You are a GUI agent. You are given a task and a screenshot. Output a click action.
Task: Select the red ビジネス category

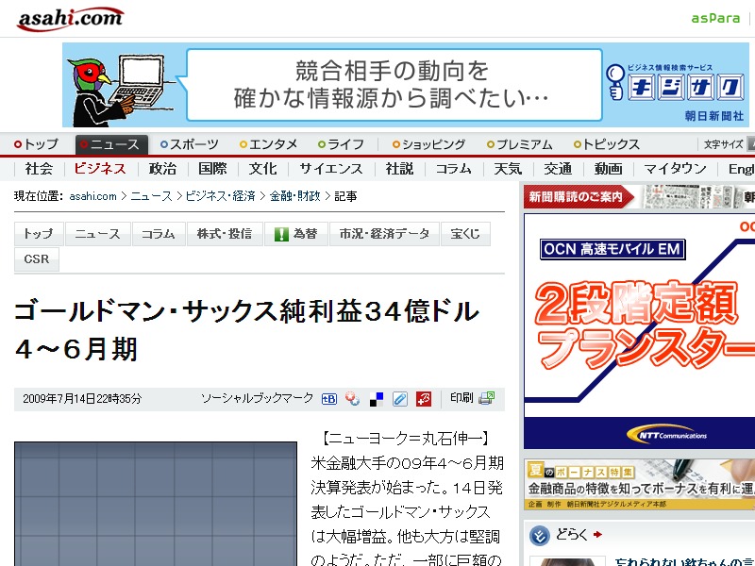(100, 169)
